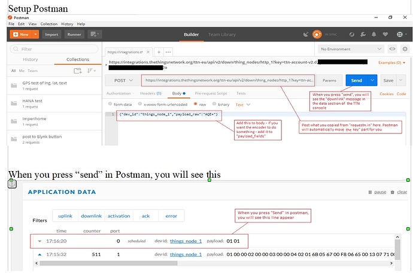Switch to the Builder tab
The width and height of the screenshot is (413, 274).
191,35
